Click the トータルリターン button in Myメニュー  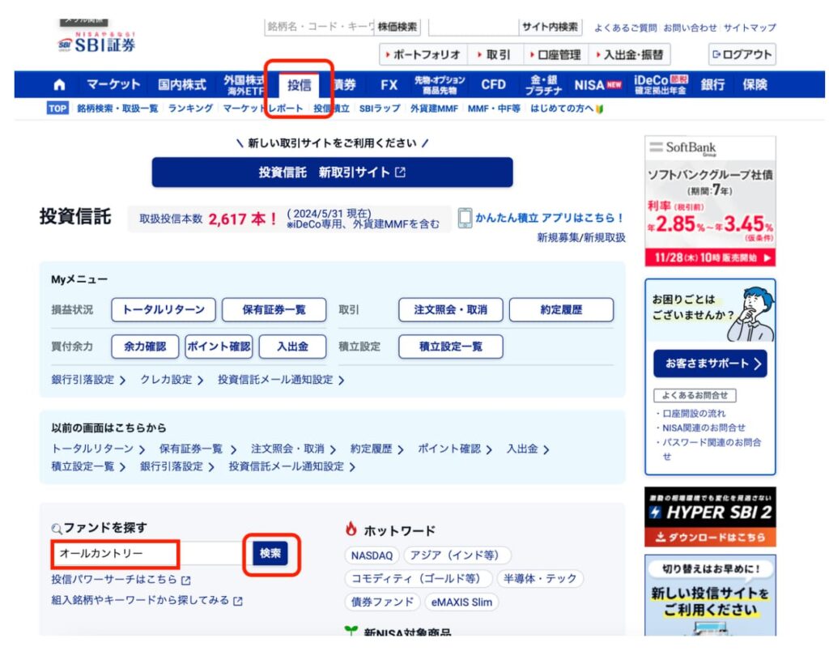(164, 310)
